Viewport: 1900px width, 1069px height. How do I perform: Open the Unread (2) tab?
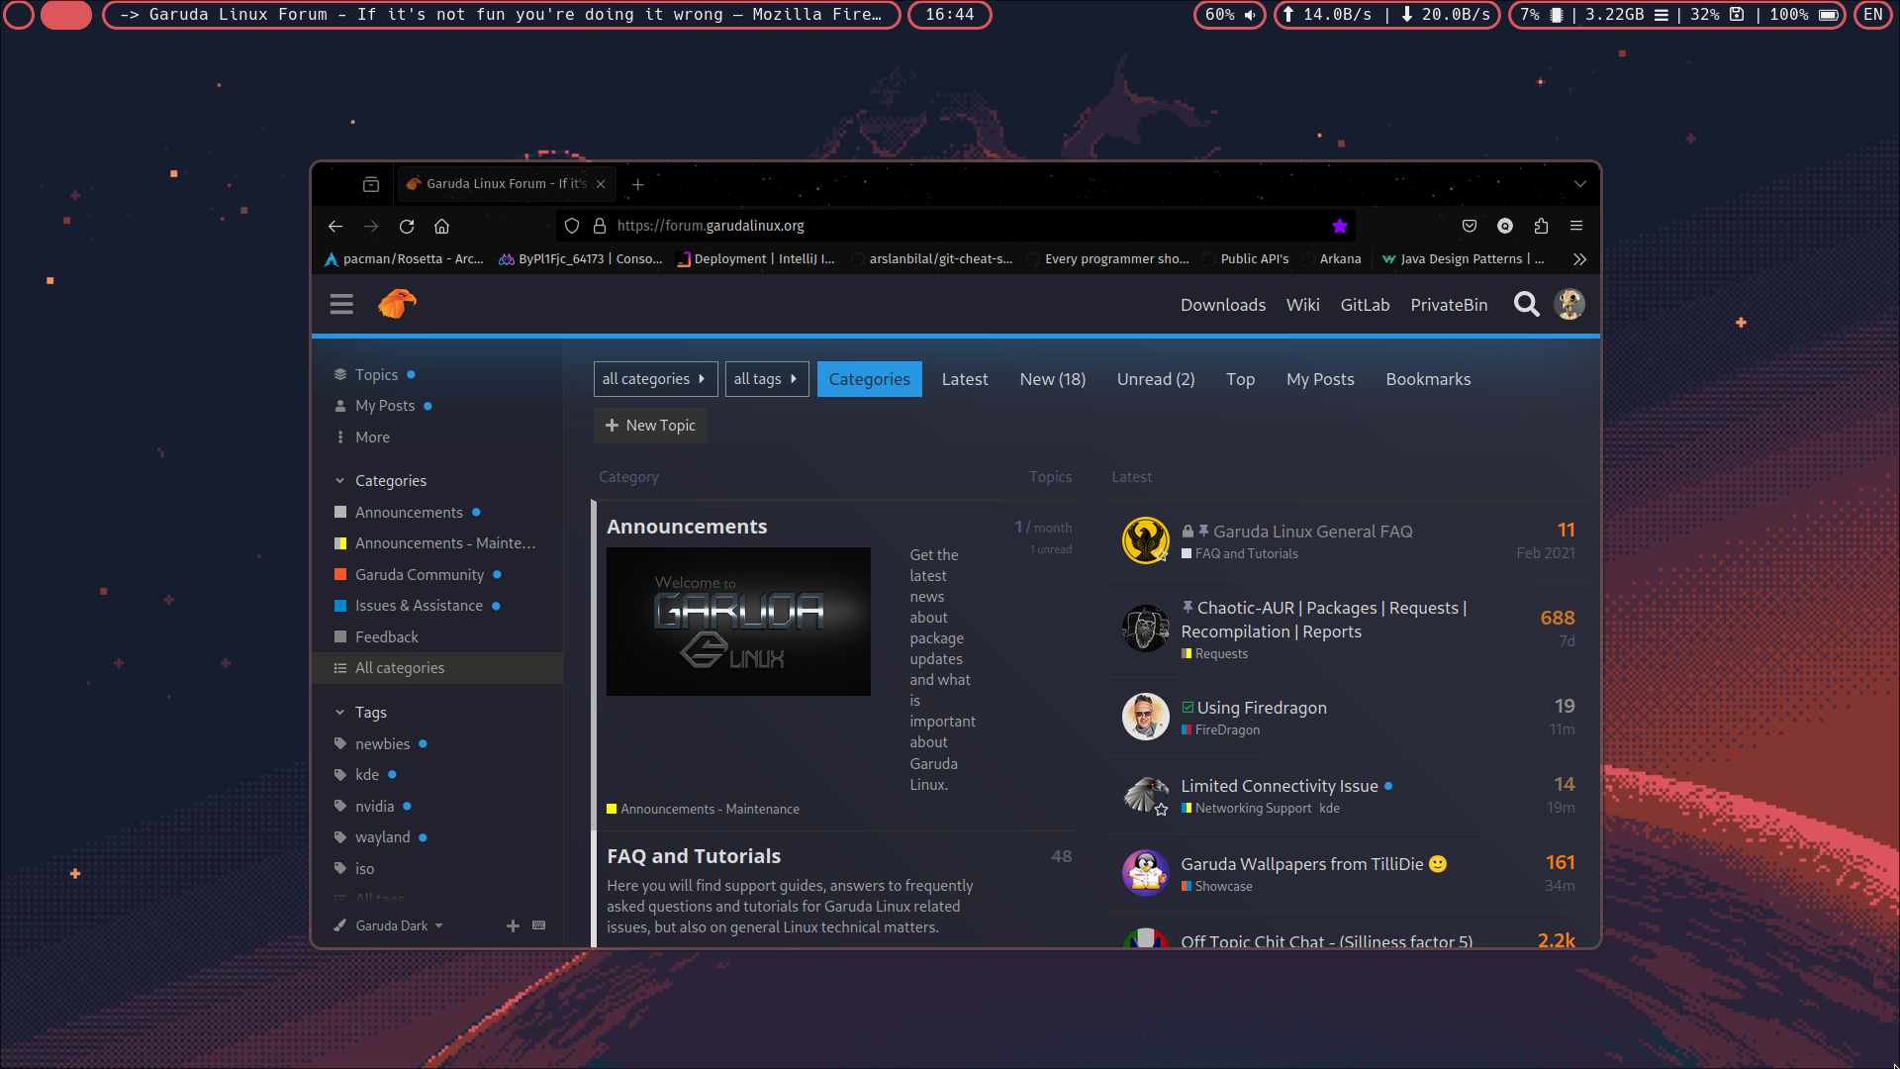point(1155,379)
